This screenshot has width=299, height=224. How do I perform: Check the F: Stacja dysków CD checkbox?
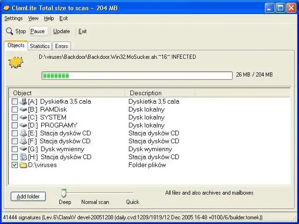[14, 141]
